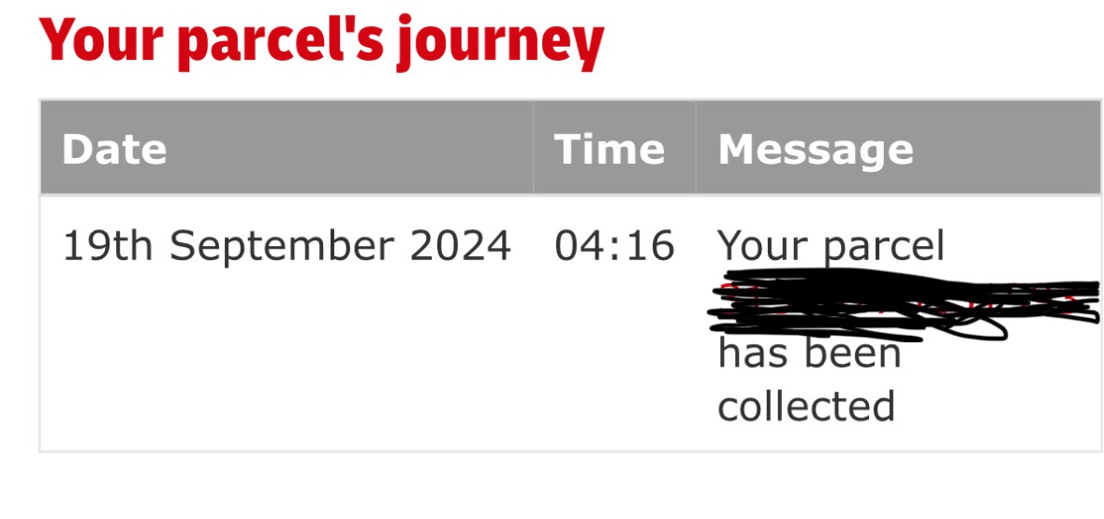Click the Time column header
The height and width of the screenshot is (519, 1104).
pos(610,150)
